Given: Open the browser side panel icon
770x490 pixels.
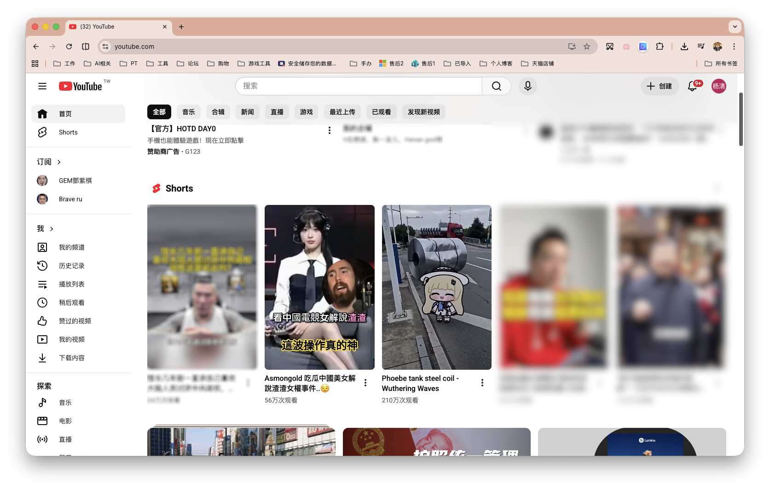Looking at the screenshot, I should pyautogui.click(x=86, y=47).
